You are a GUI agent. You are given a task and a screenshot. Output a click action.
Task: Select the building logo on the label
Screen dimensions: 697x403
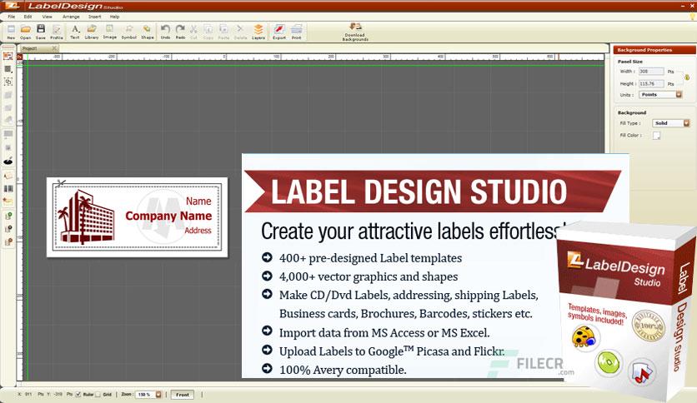coord(86,217)
